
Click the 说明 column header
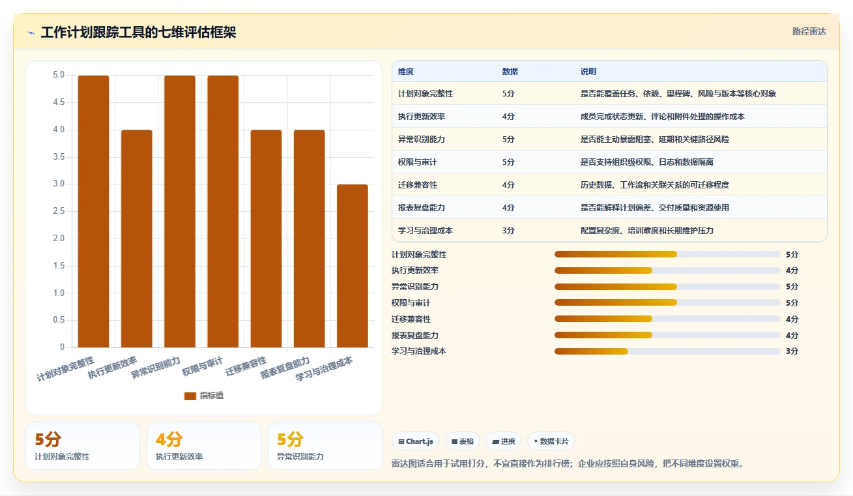[588, 72]
